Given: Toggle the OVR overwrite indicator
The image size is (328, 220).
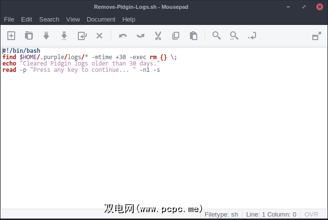Looking at the screenshot, I should pos(311,214).
